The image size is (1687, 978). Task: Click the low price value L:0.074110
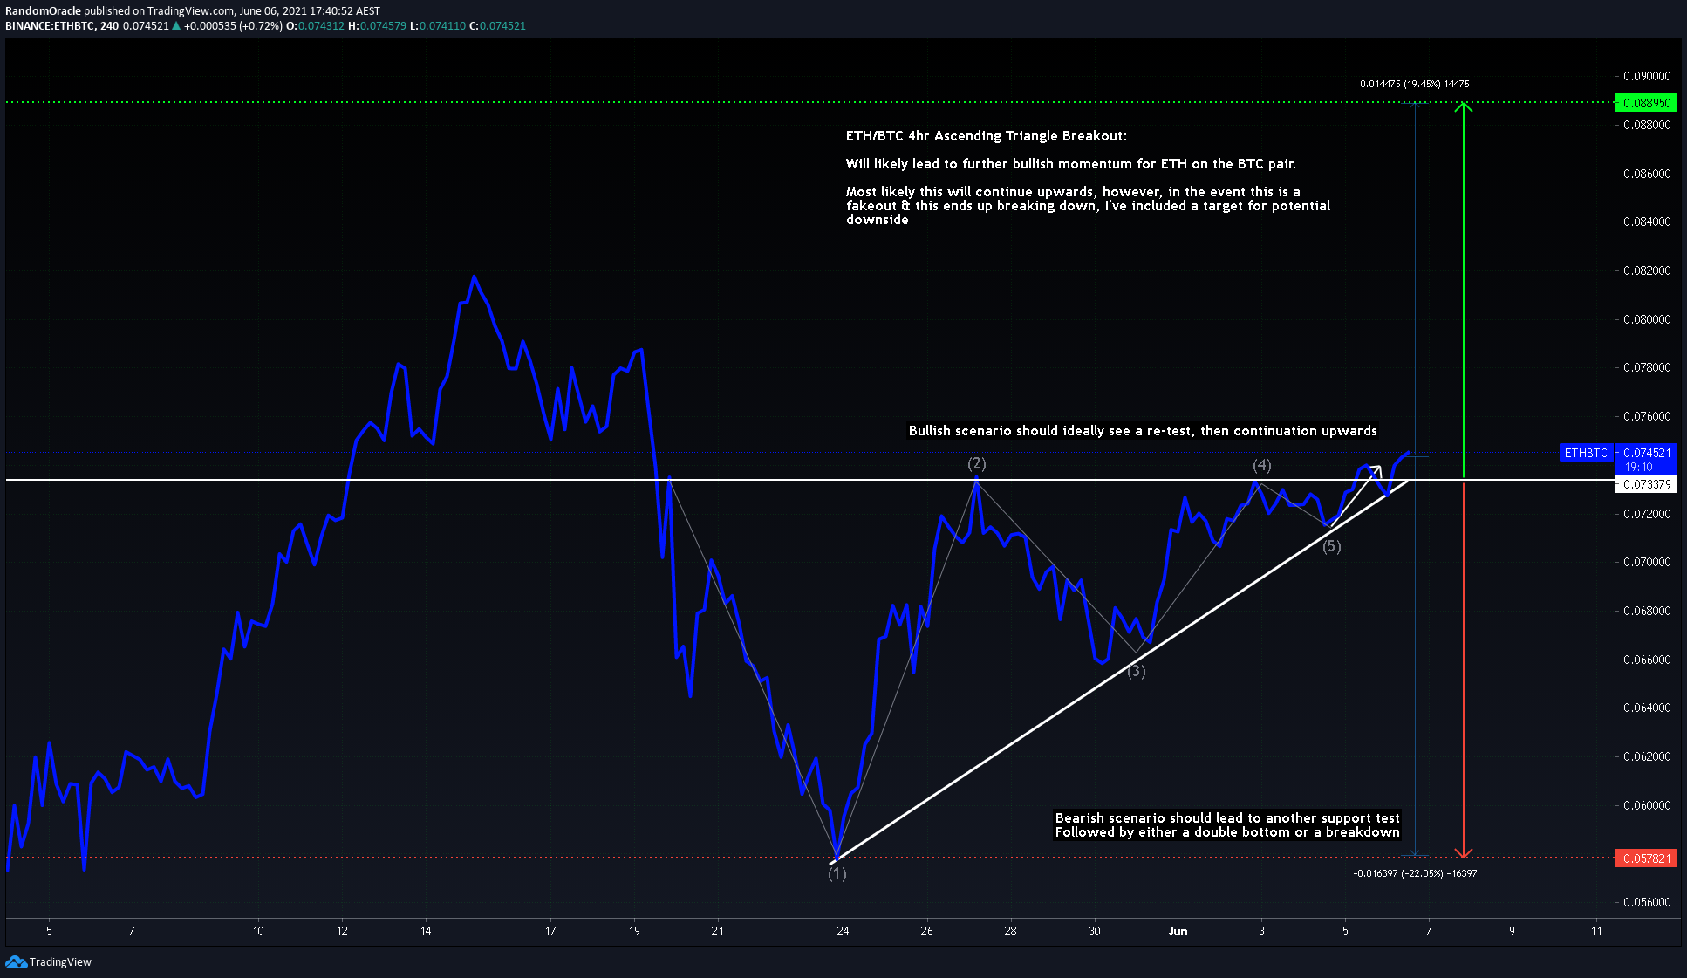click(438, 26)
